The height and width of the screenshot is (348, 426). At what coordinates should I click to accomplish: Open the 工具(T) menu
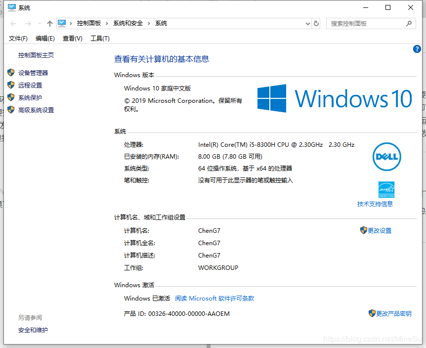100,39
